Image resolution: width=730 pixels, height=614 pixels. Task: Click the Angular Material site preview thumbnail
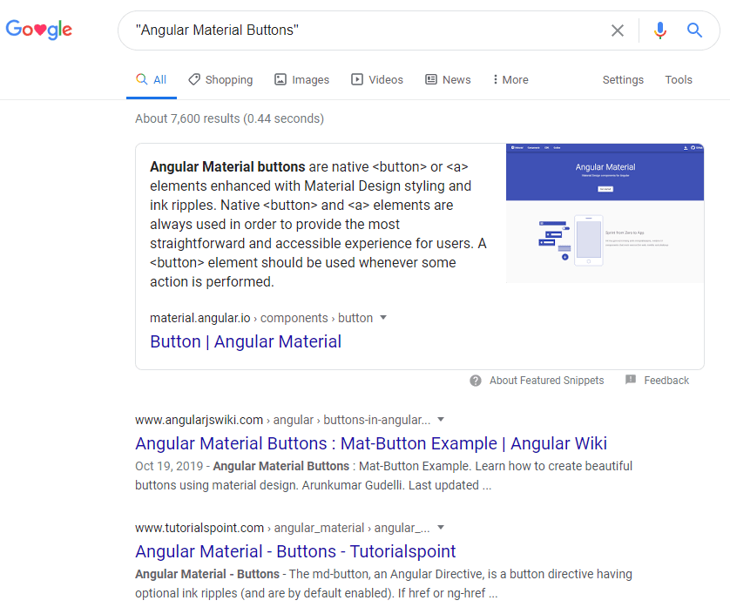coord(605,213)
